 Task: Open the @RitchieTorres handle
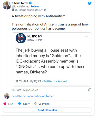(20, 6)
